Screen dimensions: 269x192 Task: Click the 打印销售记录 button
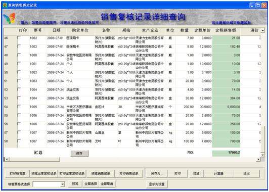coord(129,173)
